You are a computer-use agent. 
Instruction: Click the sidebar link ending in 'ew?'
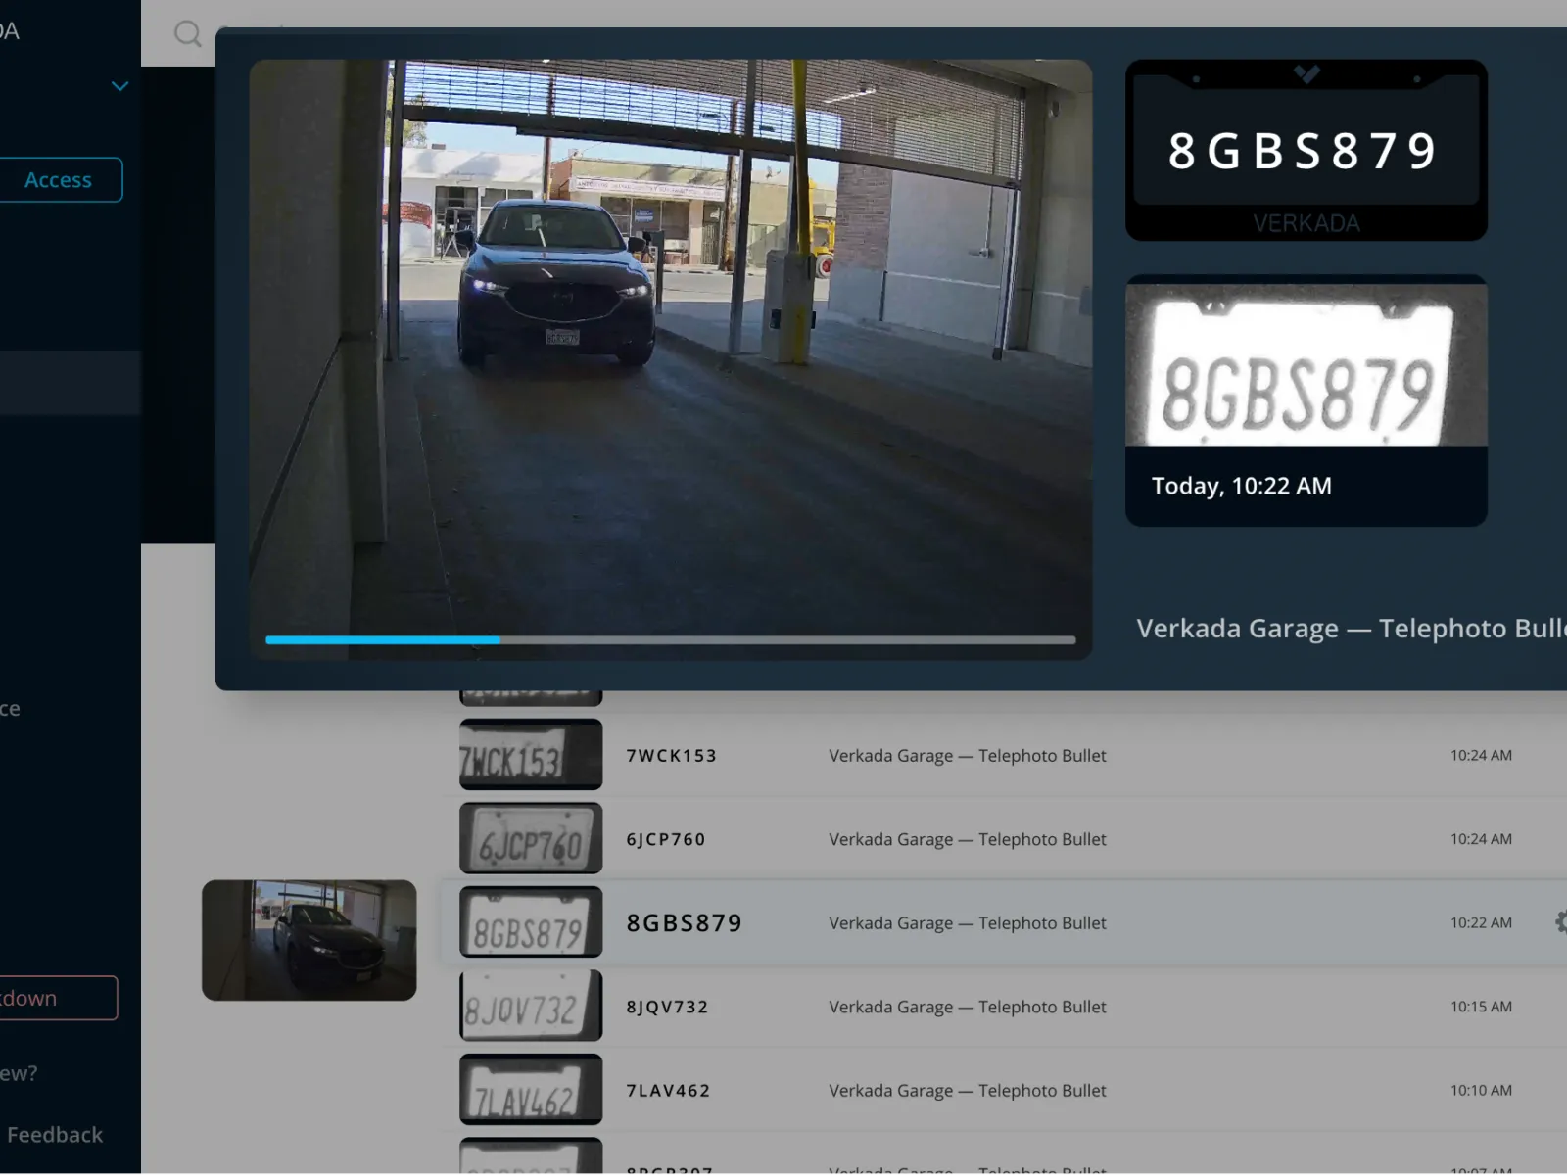point(19,1073)
